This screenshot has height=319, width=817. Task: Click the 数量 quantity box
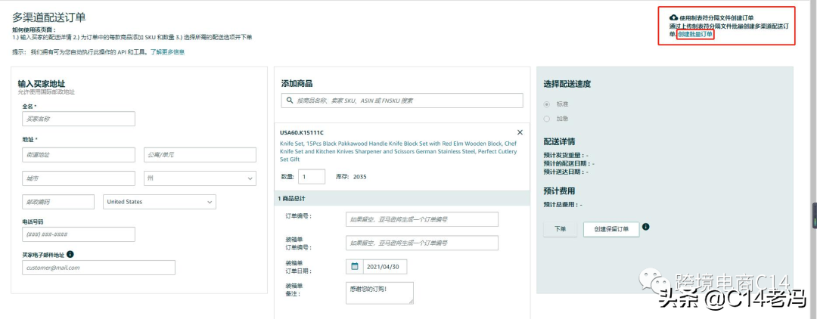click(x=312, y=176)
